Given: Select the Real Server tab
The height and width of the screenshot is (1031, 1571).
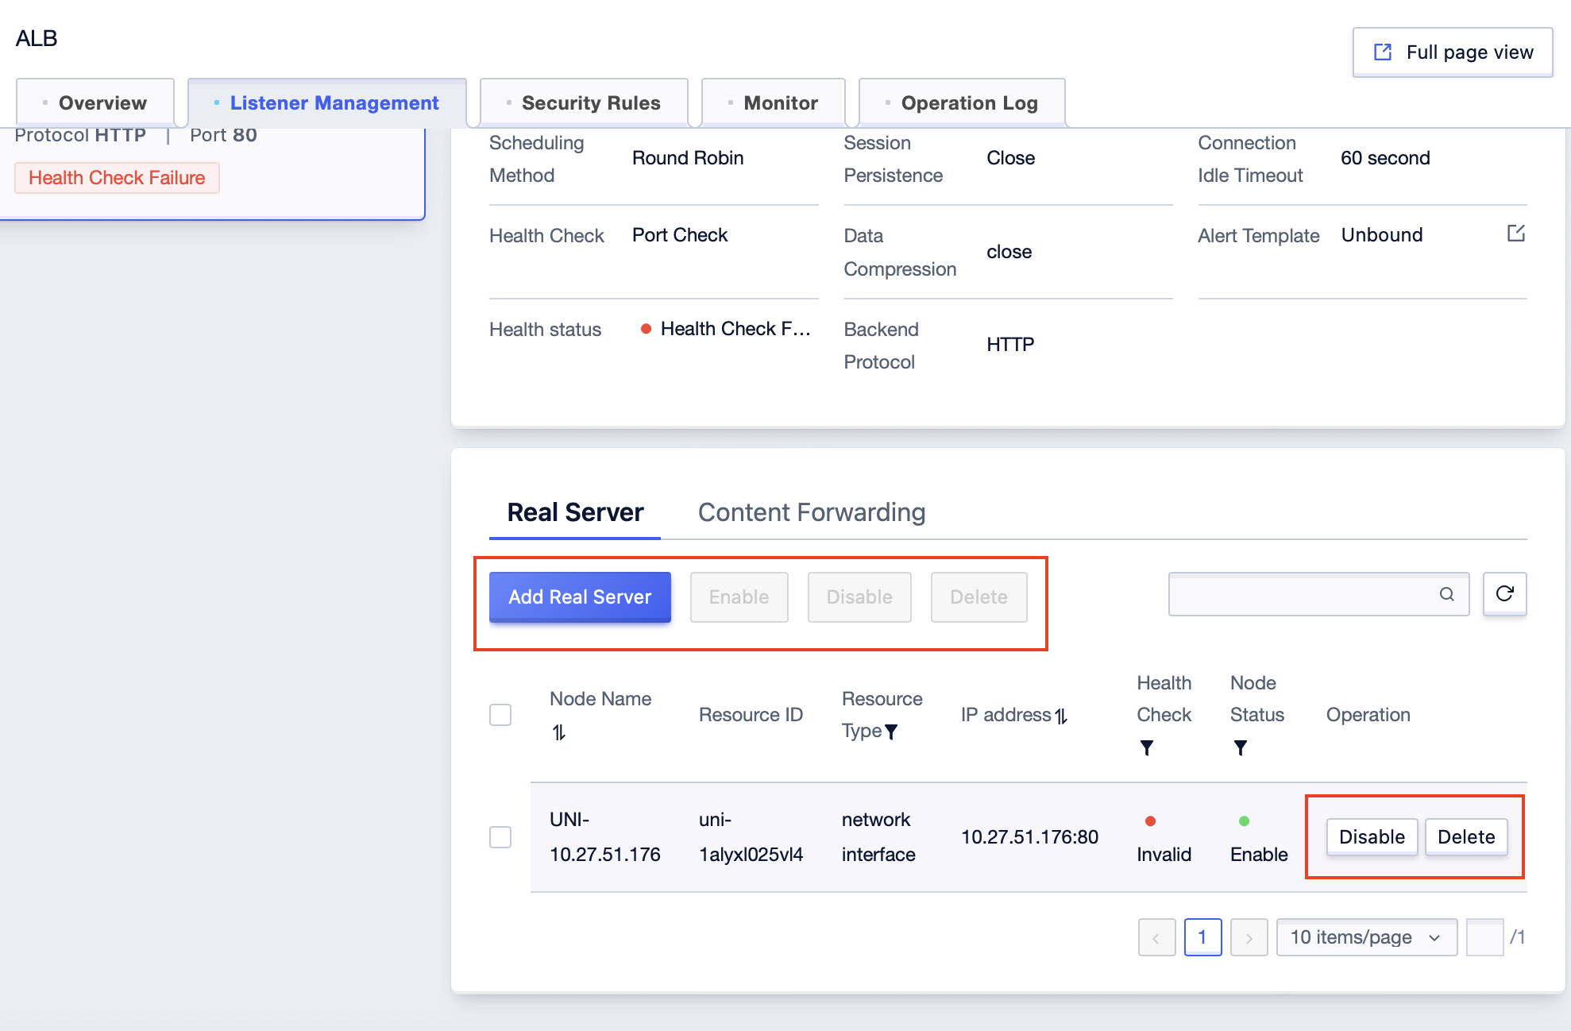Looking at the screenshot, I should coord(575,512).
